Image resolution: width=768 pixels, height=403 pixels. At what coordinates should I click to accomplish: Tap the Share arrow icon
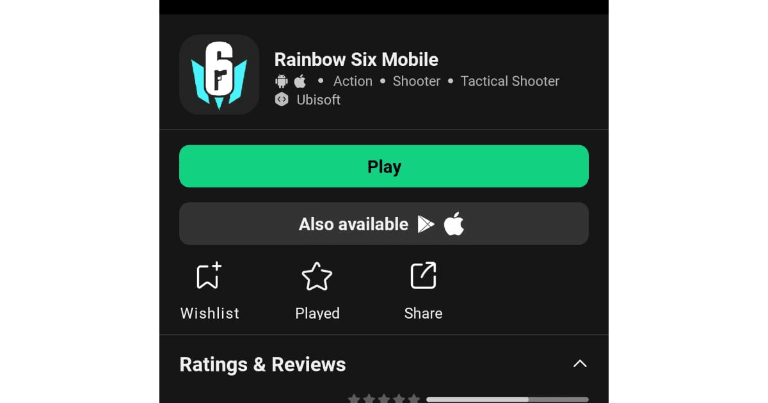pos(423,276)
